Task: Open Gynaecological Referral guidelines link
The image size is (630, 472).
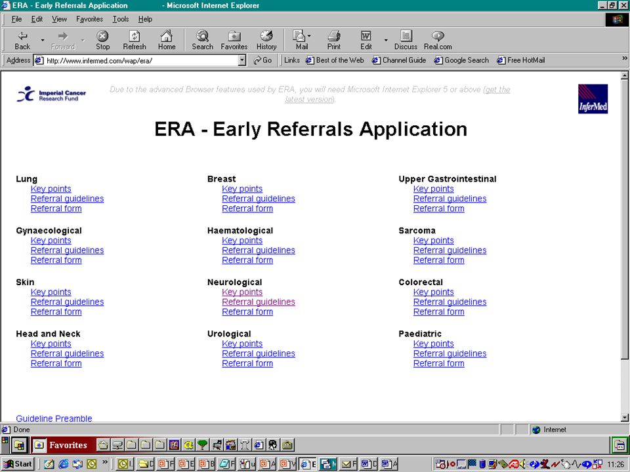Action: tap(67, 250)
